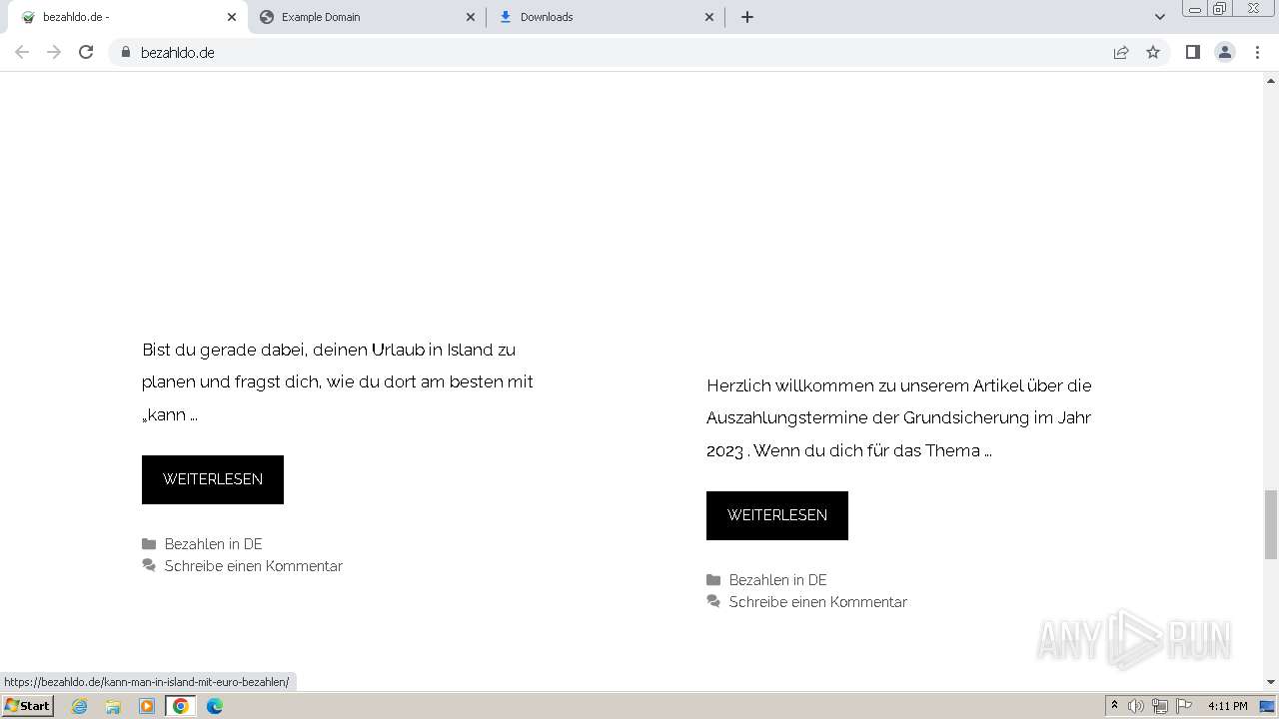1279x719 pixels.
Task: Bookmark this tab with star icon
Action: (x=1153, y=52)
